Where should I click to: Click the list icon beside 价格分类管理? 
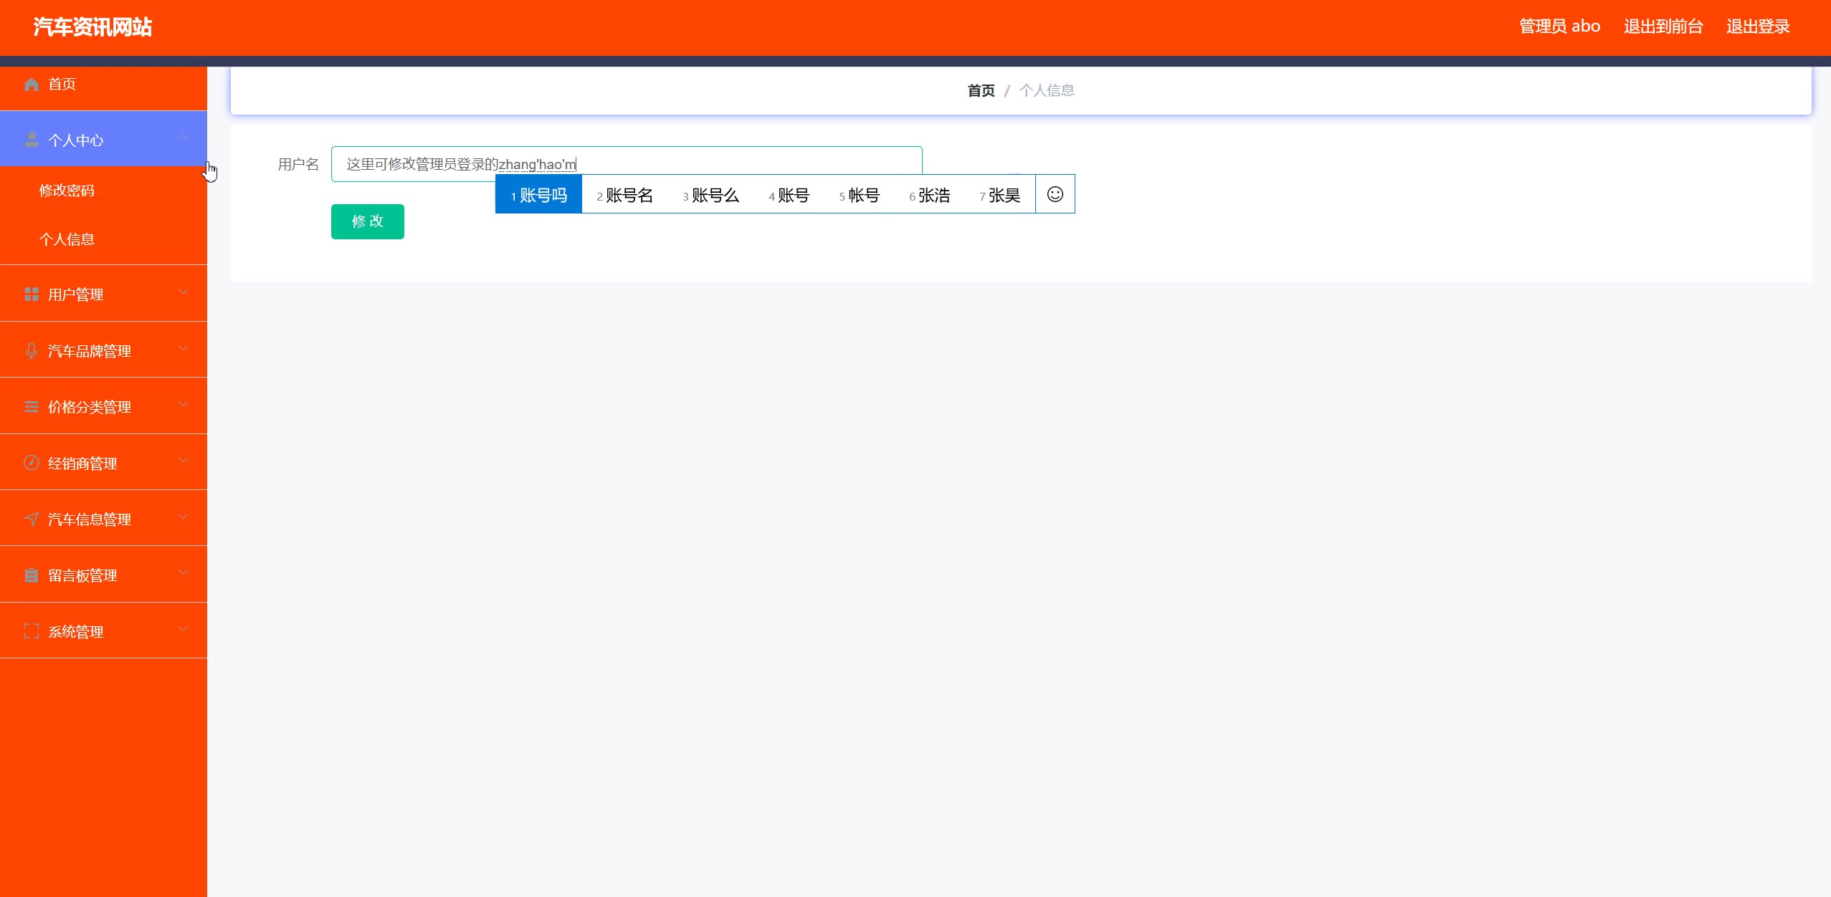32,407
